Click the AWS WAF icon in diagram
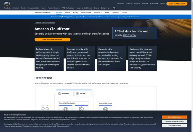This screenshot has height=132, width=193. (x=77, y=94)
